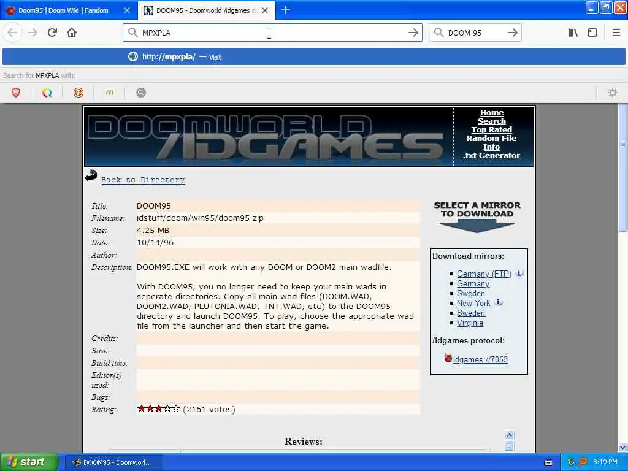Download from the Germany (FTP) mirror
This screenshot has width=628, height=471.
pyautogui.click(x=484, y=274)
